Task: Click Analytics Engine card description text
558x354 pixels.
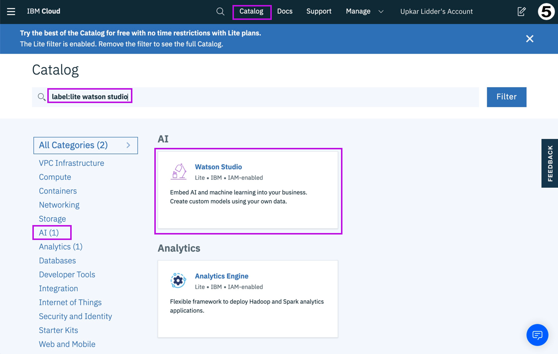Action: pyautogui.click(x=246, y=306)
